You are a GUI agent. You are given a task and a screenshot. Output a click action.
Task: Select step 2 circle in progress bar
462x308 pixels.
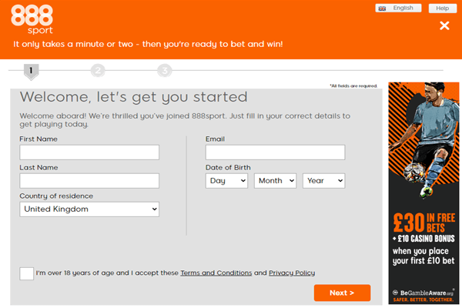(98, 71)
